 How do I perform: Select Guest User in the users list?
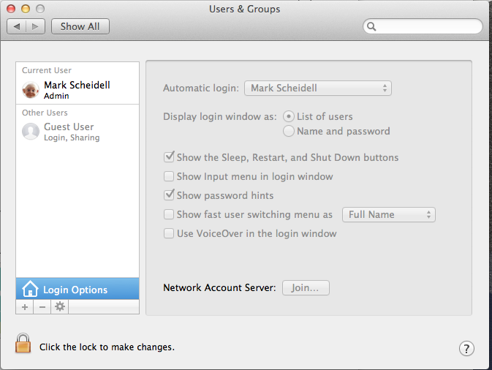point(77,132)
